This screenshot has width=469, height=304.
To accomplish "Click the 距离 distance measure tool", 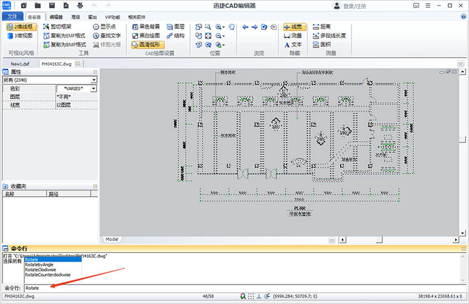I will coord(321,27).
